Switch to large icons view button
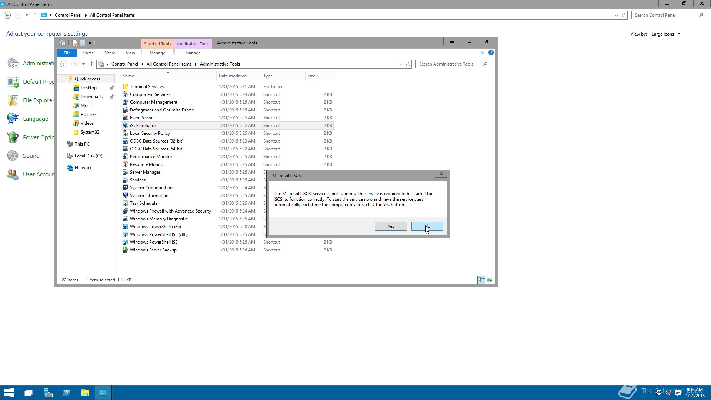 pyautogui.click(x=490, y=280)
